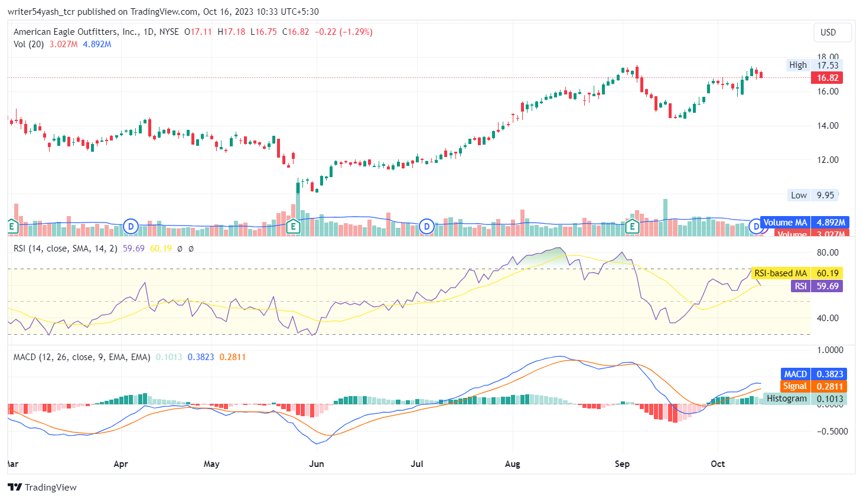Open the dividend marker in July
863x500 pixels.
[426, 226]
